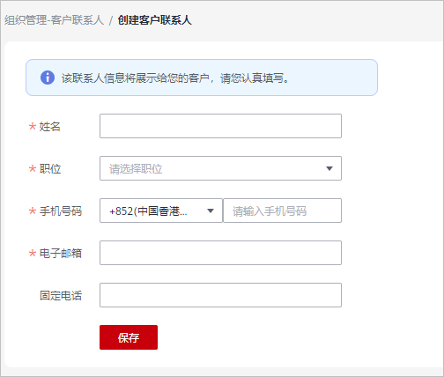The image size is (444, 377).
Task: Click the 职位 field label
Action: [50, 169]
